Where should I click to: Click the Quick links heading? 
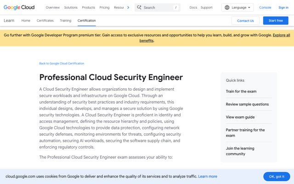[235, 80]
